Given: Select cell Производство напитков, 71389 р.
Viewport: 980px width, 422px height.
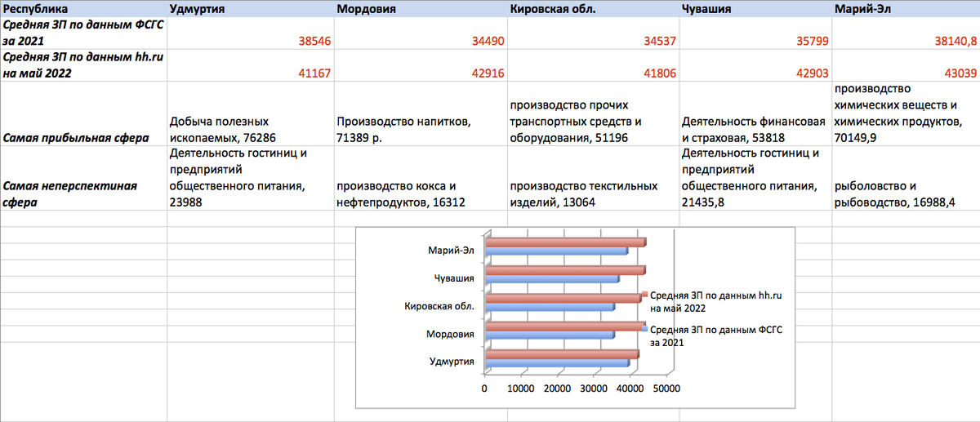Looking at the screenshot, I should click(421, 113).
